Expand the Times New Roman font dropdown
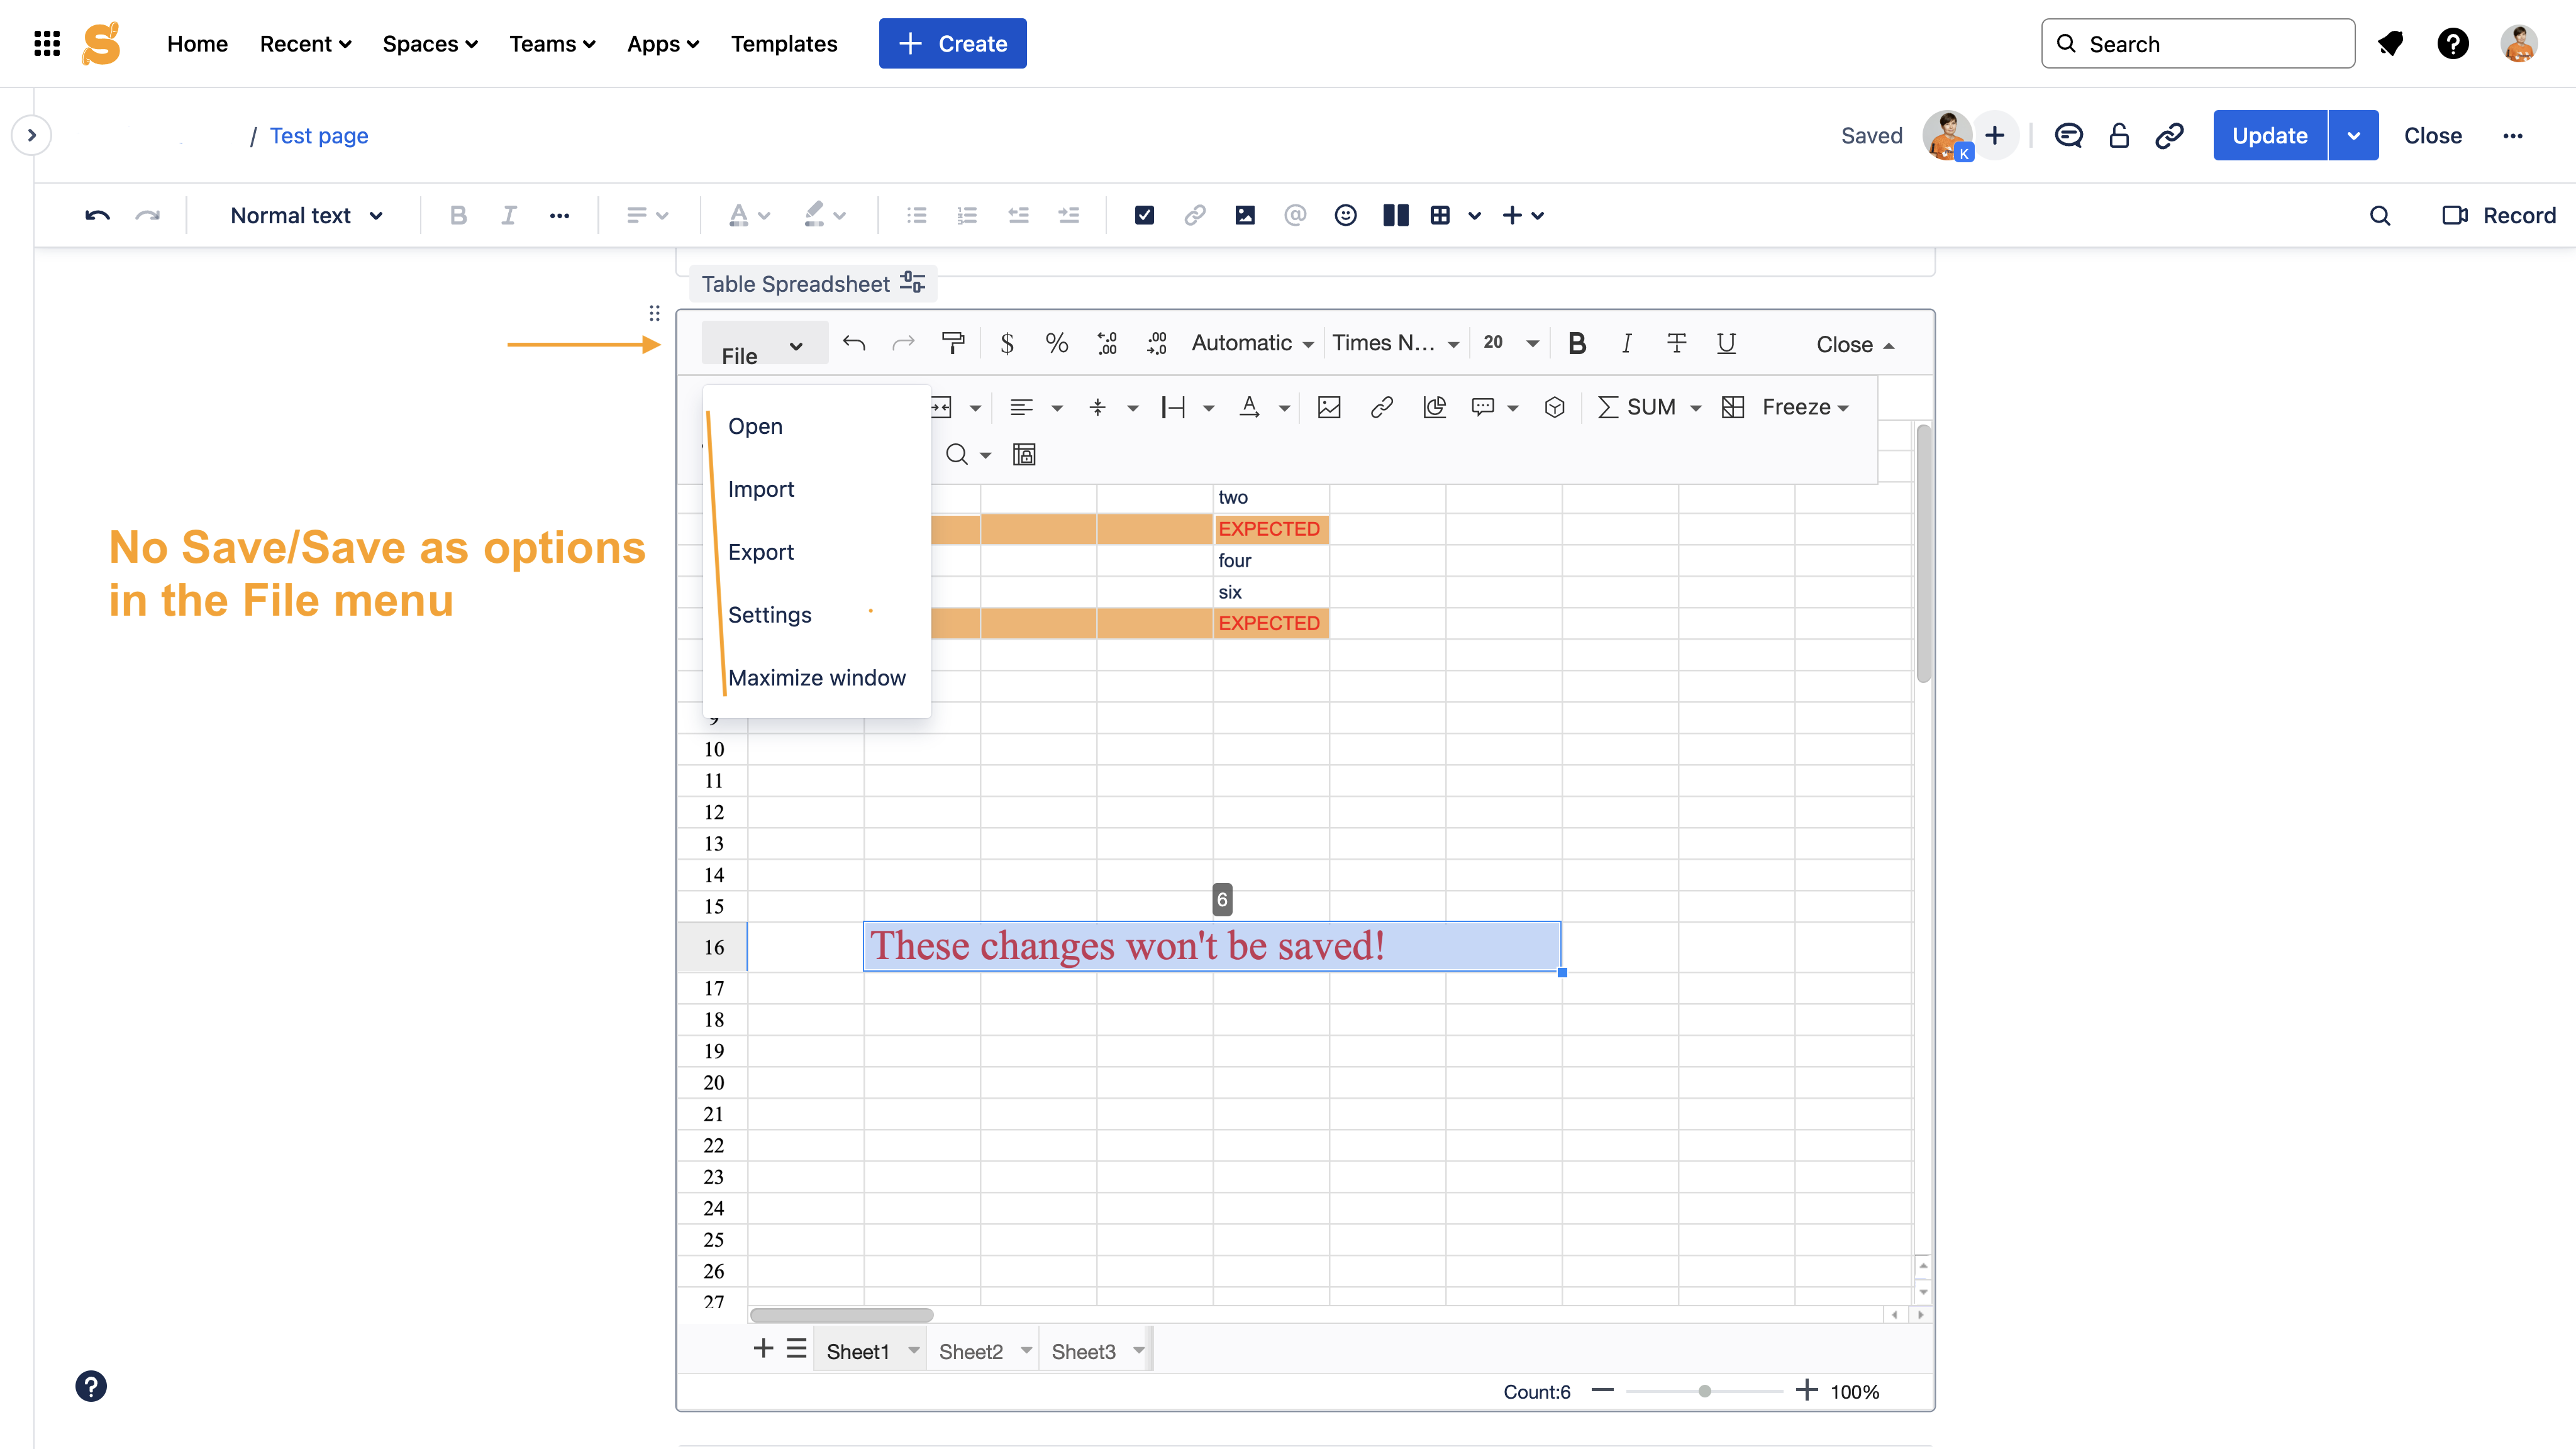The width and height of the screenshot is (2576, 1449). 1395,343
